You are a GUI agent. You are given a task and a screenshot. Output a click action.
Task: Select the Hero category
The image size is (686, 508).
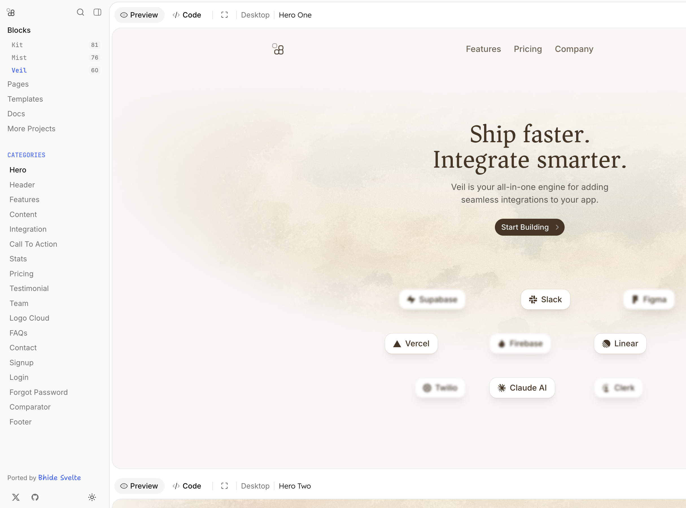point(18,170)
